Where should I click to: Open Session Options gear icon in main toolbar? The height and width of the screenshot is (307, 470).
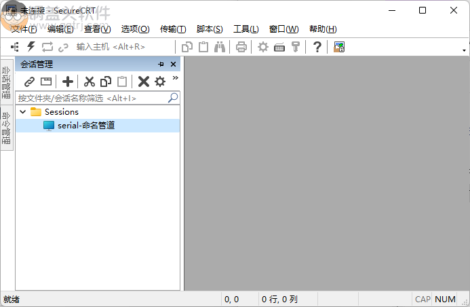coord(263,47)
